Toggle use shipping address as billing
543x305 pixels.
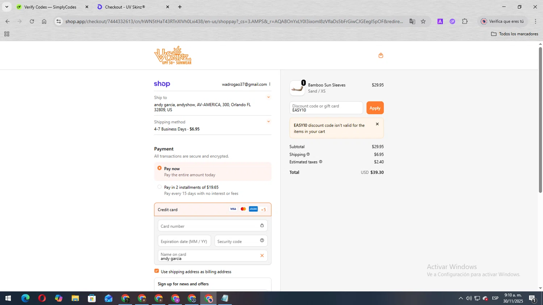pyautogui.click(x=156, y=271)
